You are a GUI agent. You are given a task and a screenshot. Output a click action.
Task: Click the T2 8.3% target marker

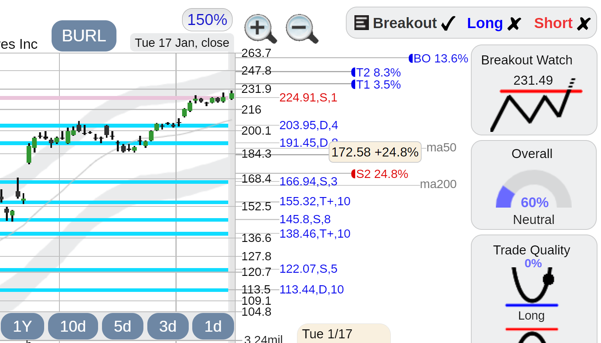[x=376, y=73]
